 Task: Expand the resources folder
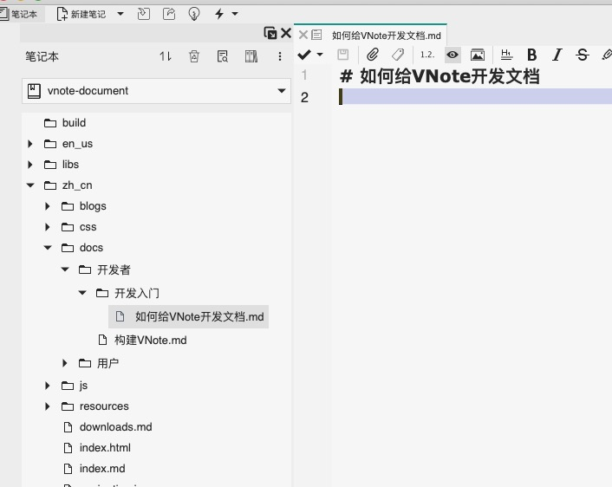48,406
